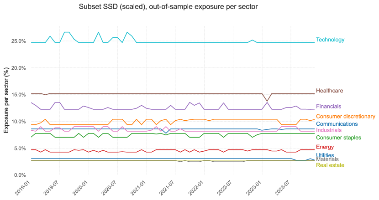379x200 pixels.
Task: Click the Technology series label
Action: [330, 40]
